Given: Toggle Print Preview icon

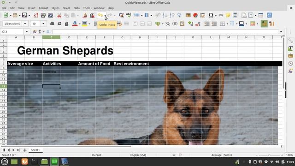Looking at the screenshot, I should click(50, 15).
